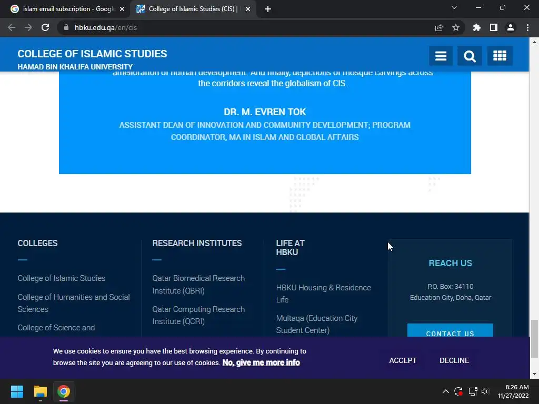Open Qatar Computing Research Institute (QCRI) link
The image size is (539, 404).
[198, 316]
